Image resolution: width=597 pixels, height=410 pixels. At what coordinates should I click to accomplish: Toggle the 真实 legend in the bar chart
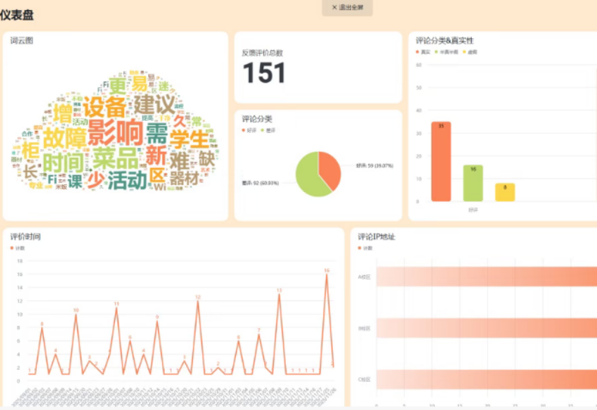(x=424, y=52)
